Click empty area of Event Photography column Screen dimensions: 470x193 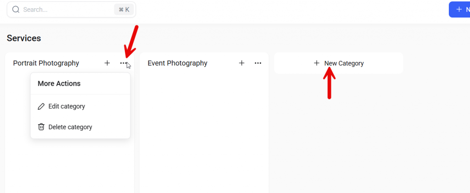tap(204, 133)
